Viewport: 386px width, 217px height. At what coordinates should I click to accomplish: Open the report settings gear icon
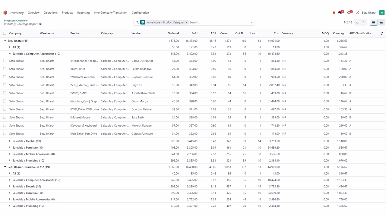click(40, 24)
